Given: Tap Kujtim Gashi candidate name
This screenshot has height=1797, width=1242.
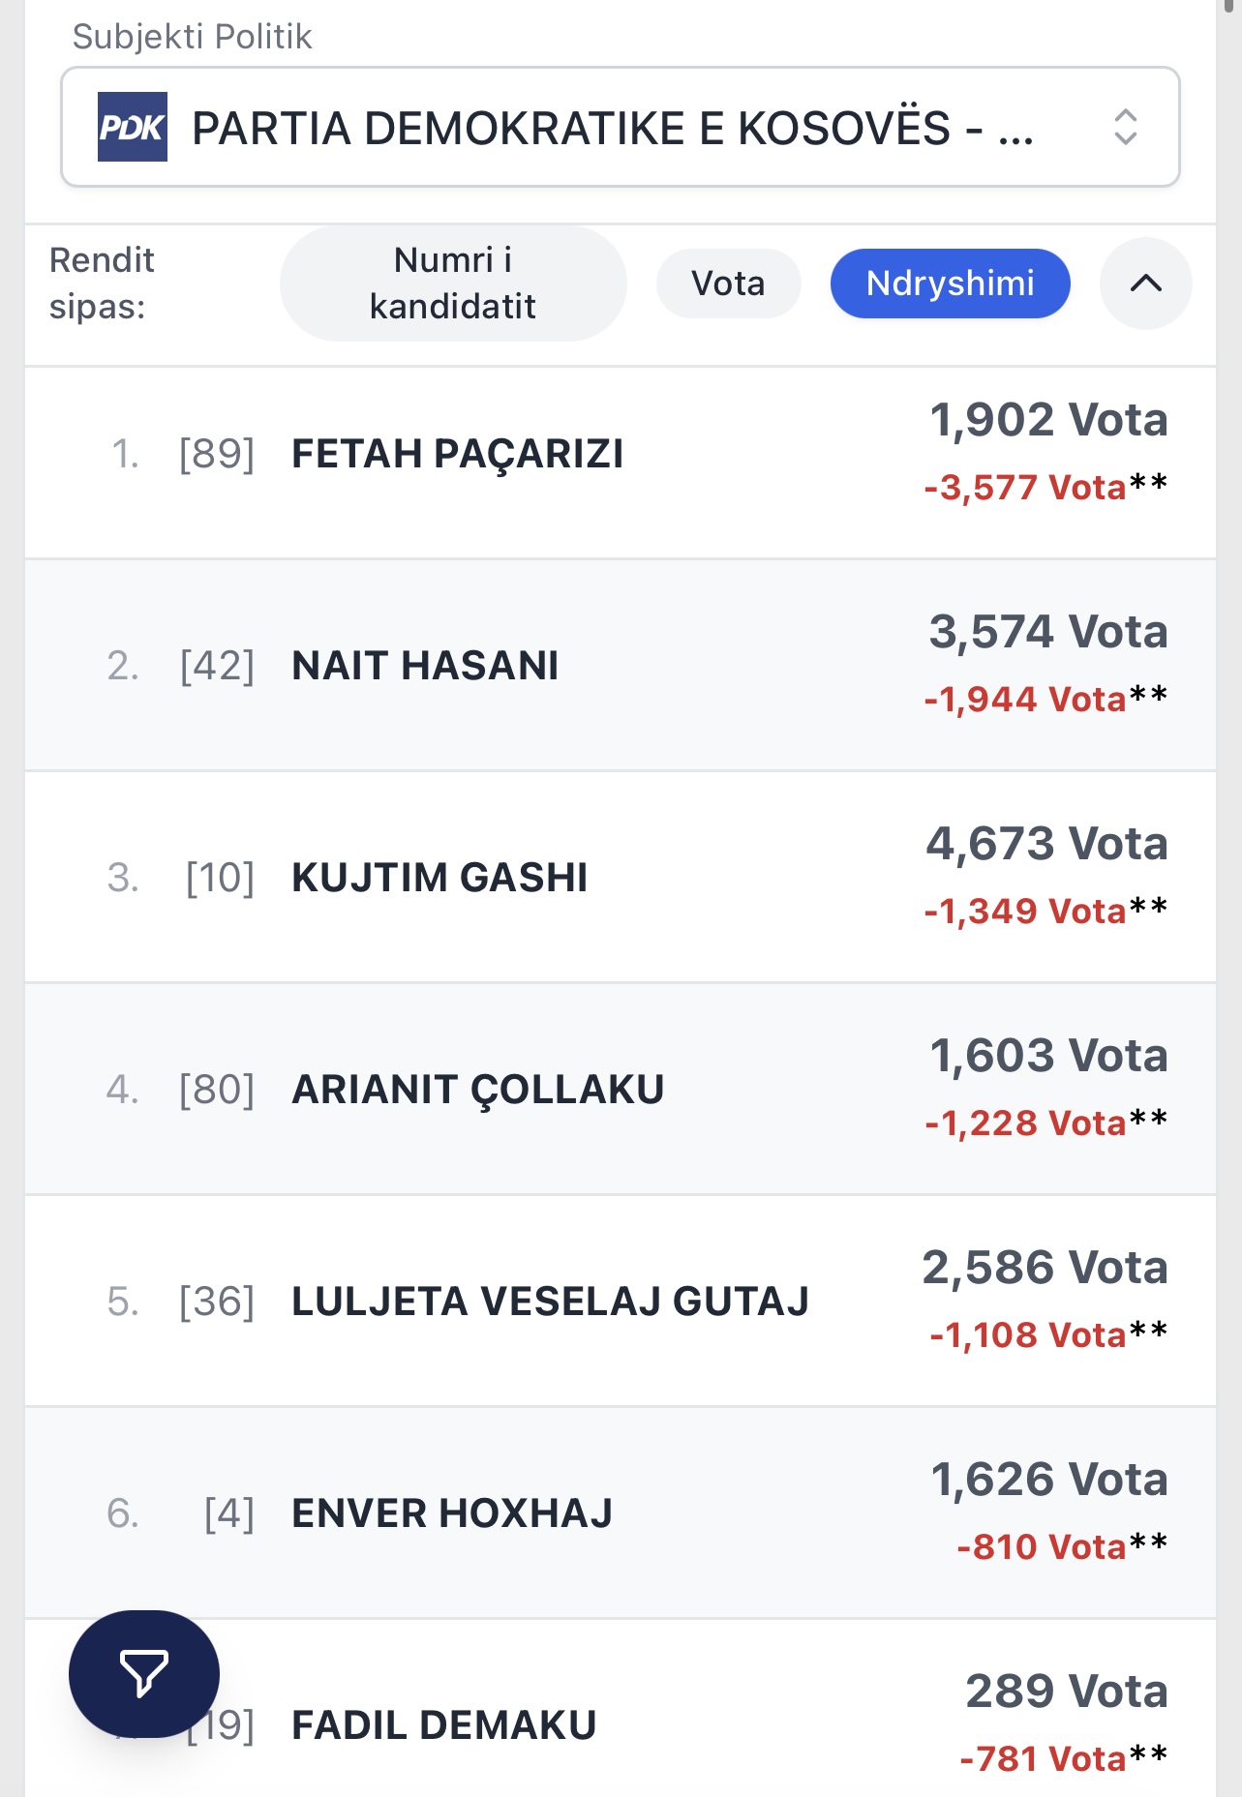Looking at the screenshot, I should click(439, 878).
